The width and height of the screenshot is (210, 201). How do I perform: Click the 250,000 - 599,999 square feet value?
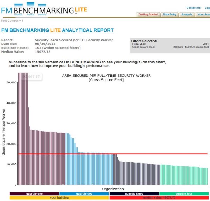[191, 47]
